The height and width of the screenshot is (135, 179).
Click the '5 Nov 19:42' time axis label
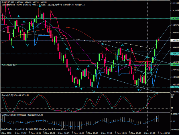(135, 133)
